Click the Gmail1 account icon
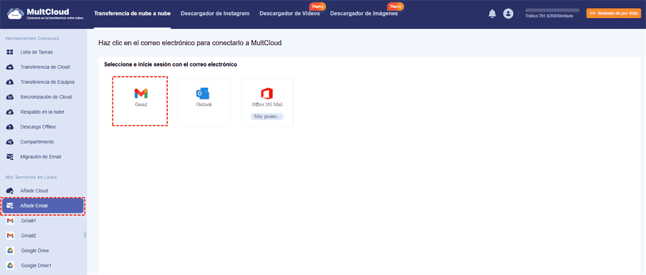Viewport: 646px width, 275px height. (x=10, y=221)
